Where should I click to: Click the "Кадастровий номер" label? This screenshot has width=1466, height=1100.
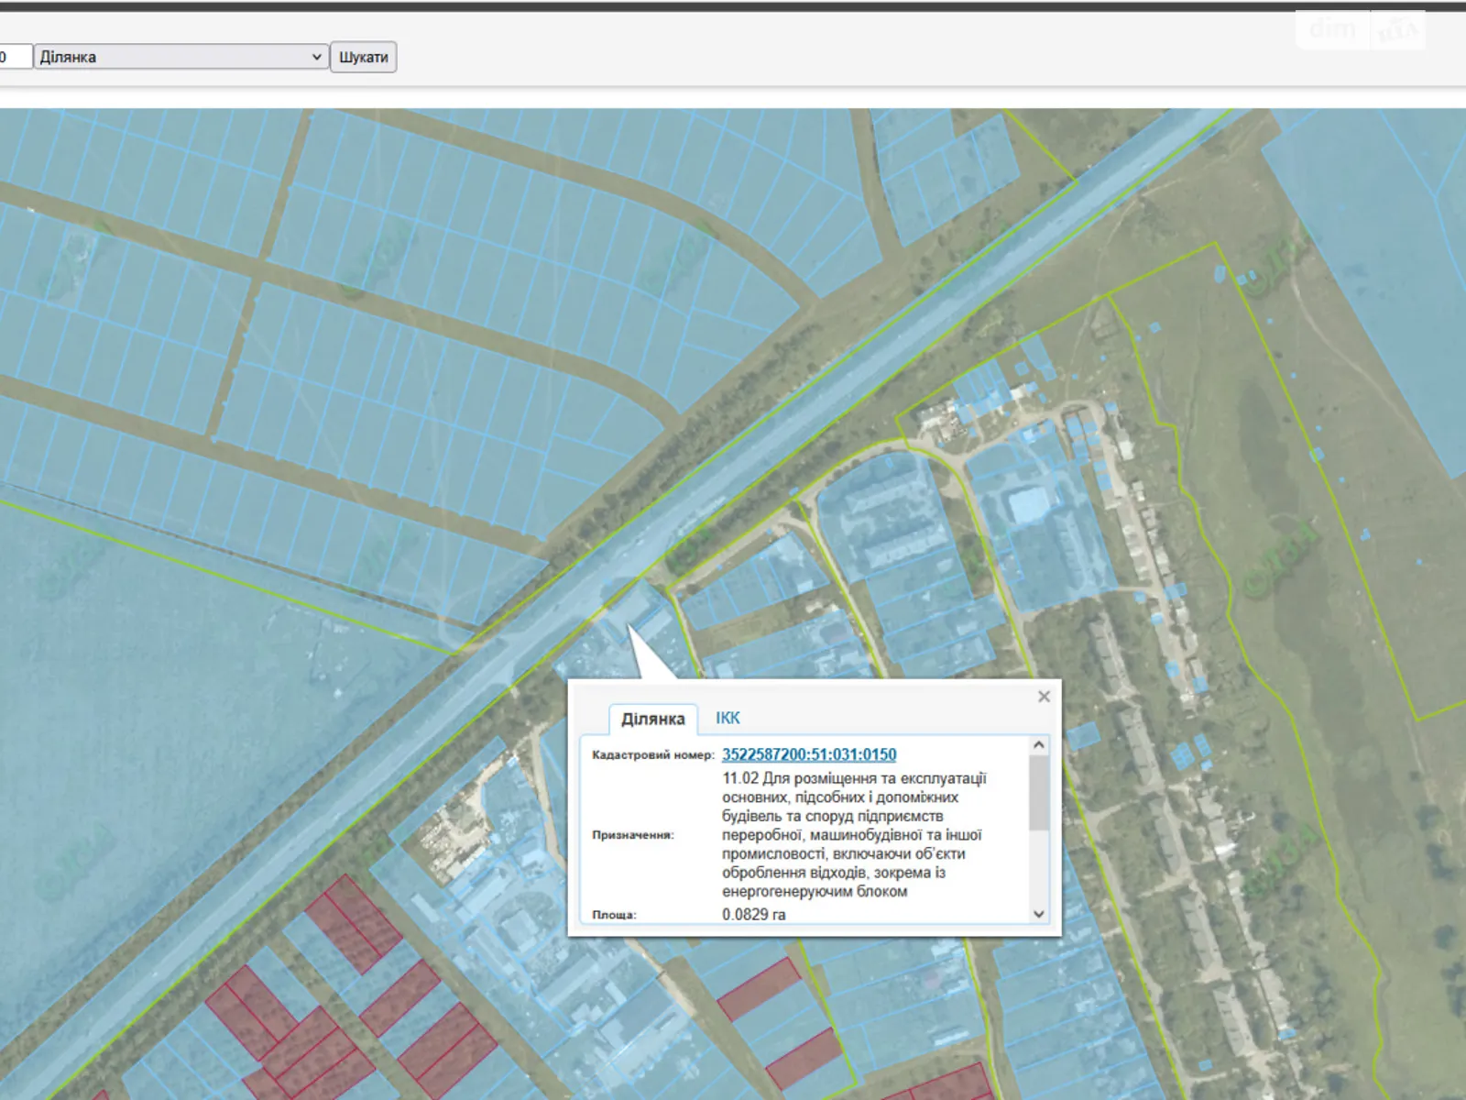pos(652,755)
